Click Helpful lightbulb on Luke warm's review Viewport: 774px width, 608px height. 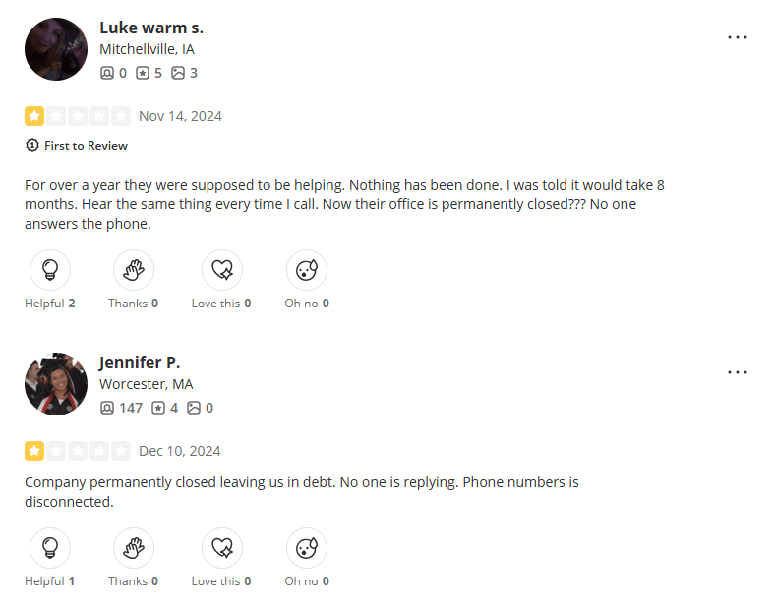(x=50, y=269)
